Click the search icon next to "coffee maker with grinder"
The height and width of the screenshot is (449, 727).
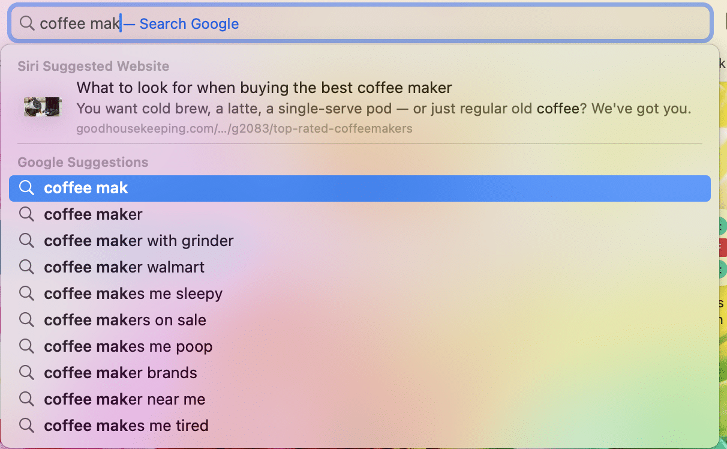(x=26, y=241)
